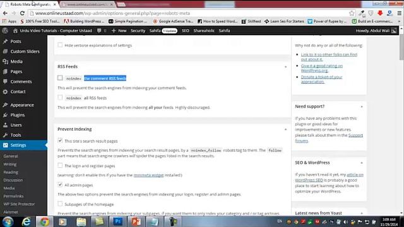Screen dimensions: 404x227
Task: Collapse SEO & WordPress panel arrow
Action: (362, 163)
